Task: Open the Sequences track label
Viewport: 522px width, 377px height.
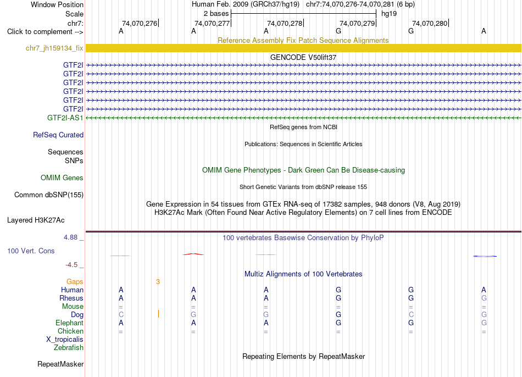Action: point(65,152)
